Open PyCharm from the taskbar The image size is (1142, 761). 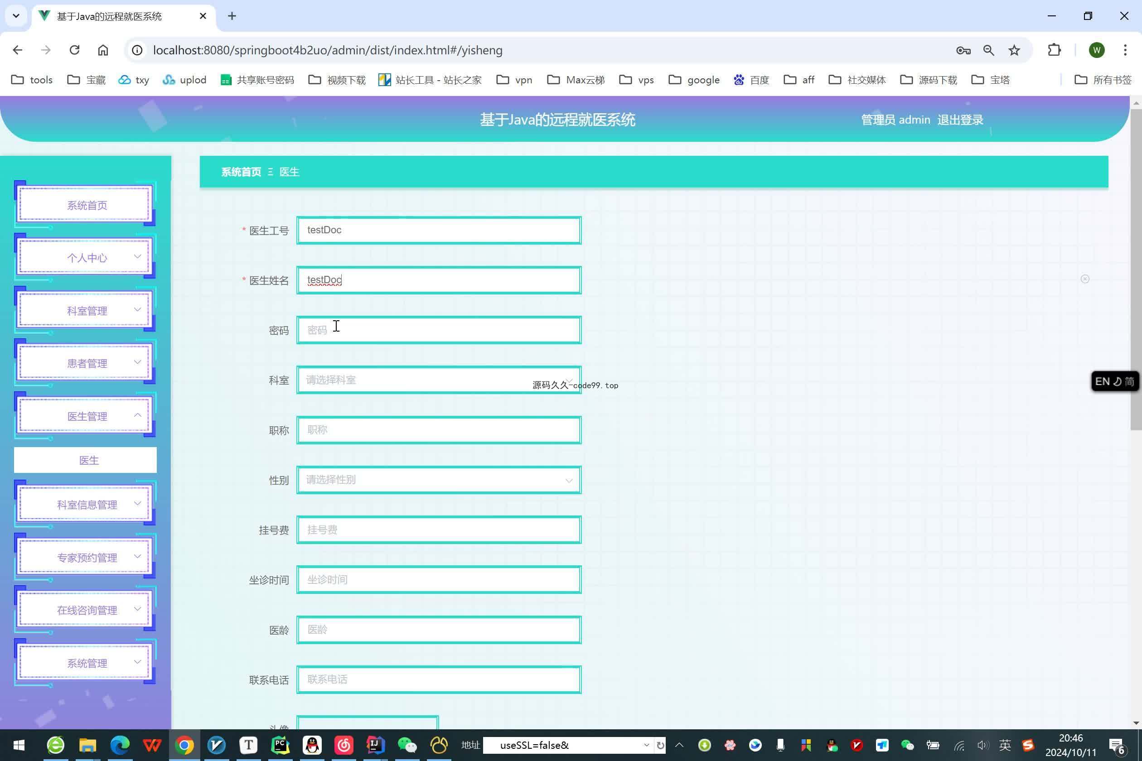click(x=280, y=745)
